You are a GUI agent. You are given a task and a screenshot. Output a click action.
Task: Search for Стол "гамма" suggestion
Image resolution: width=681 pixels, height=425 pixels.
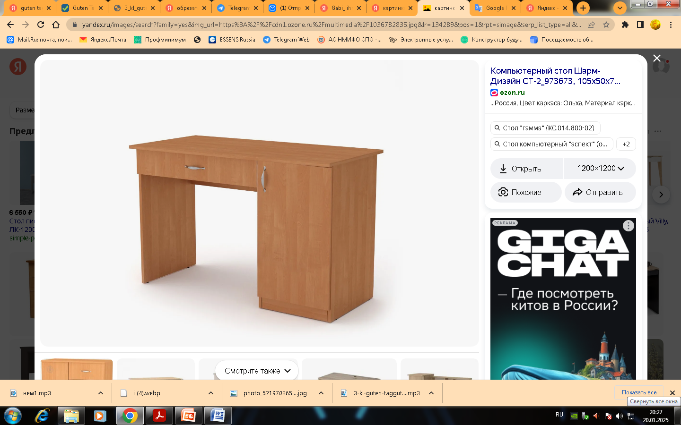pyautogui.click(x=545, y=128)
